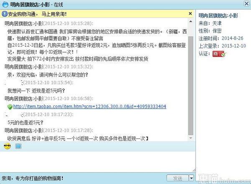This screenshot has height=184, width=251.
Task: Expand the send options dropdown arrow
Action: pyautogui.click(x=192, y=178)
